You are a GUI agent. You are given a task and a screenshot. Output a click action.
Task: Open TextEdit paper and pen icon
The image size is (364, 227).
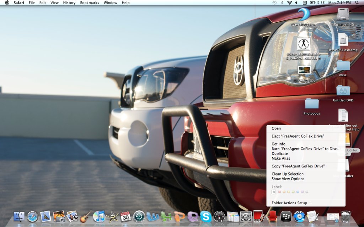click(312, 217)
